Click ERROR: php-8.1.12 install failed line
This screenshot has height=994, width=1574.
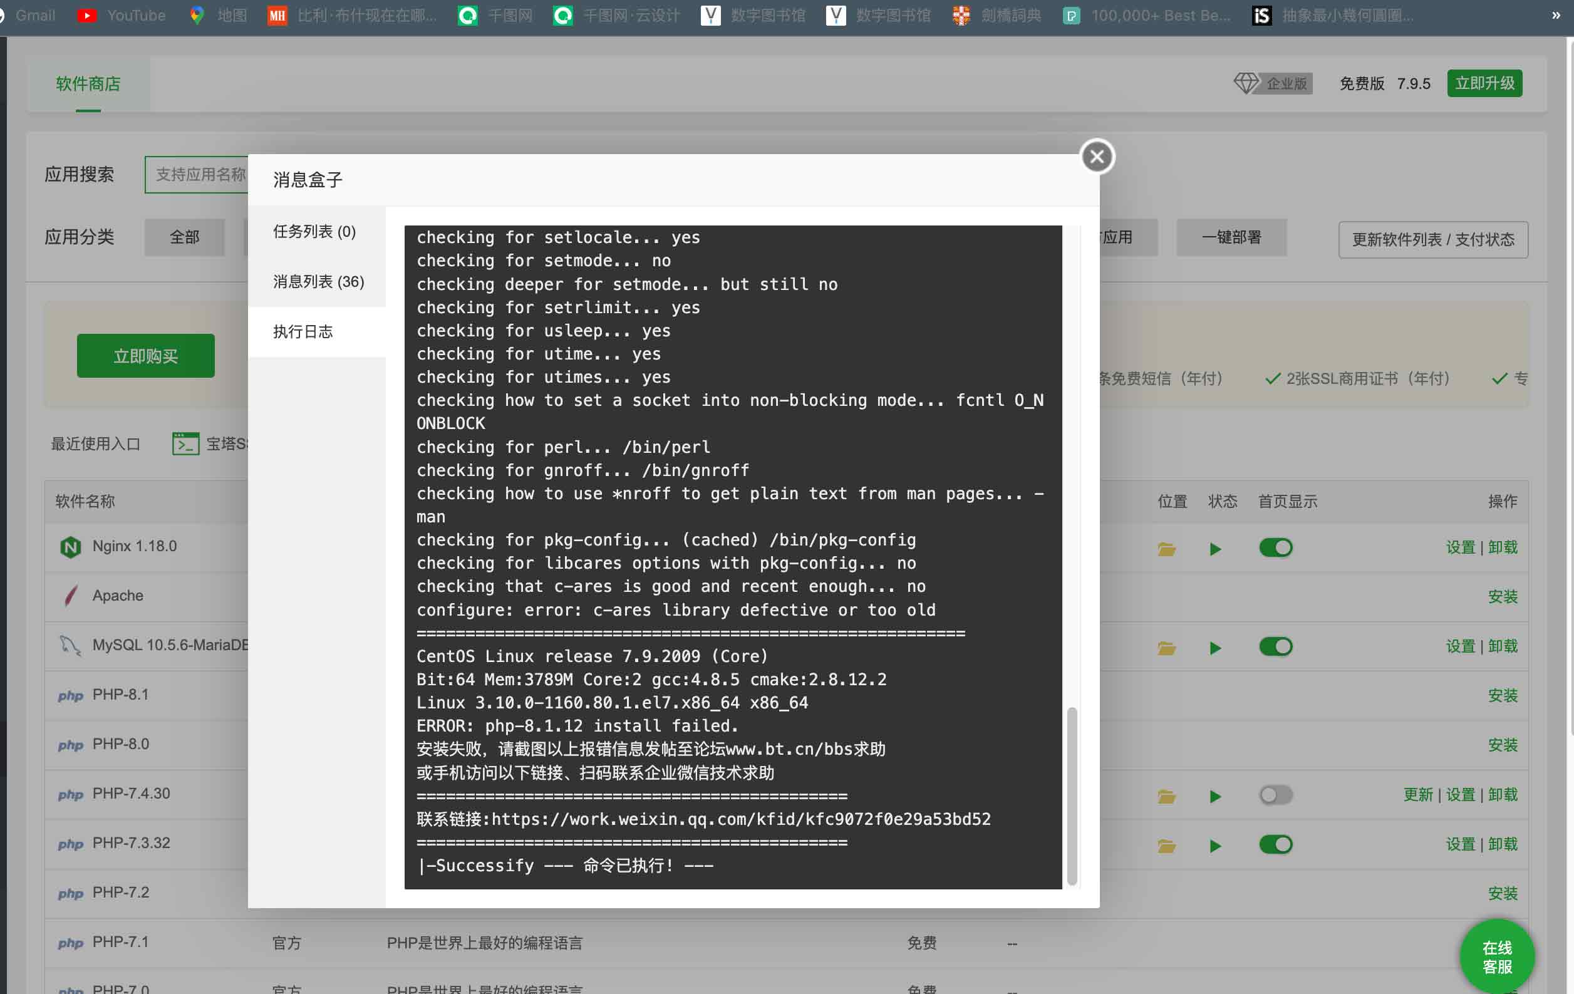pyautogui.click(x=577, y=725)
